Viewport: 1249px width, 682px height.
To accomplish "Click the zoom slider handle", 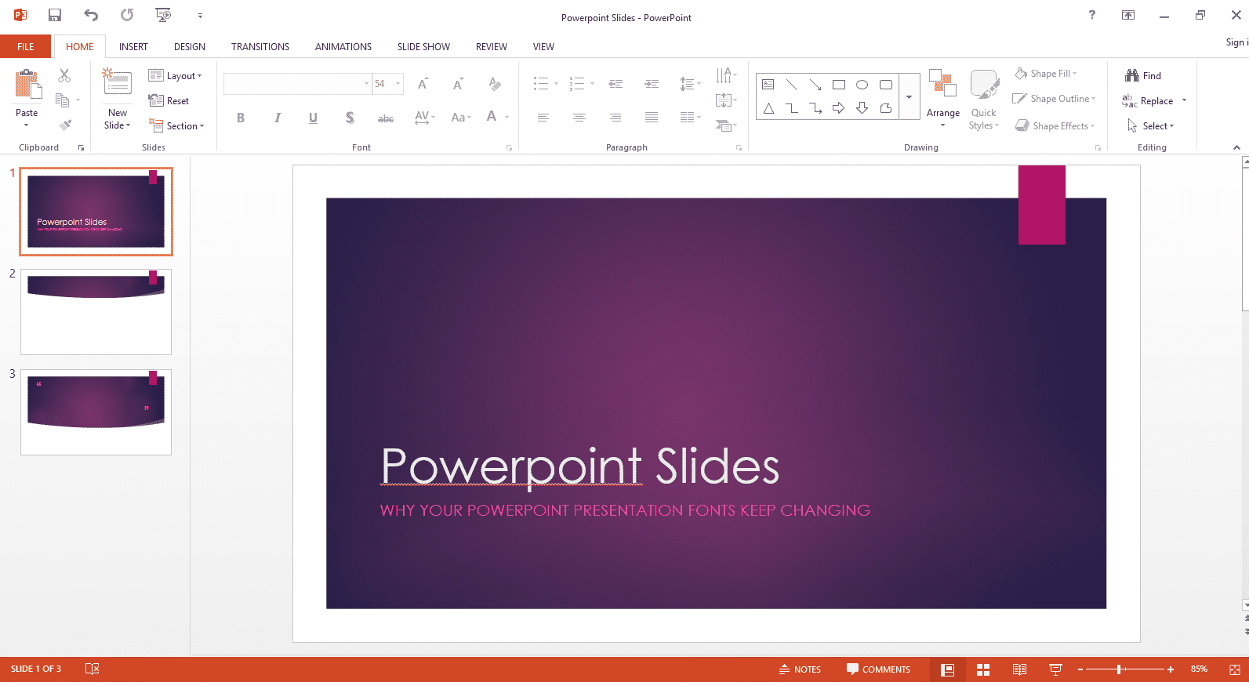I will (1120, 669).
